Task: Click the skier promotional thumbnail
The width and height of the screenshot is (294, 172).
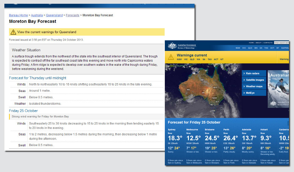Action: click(278, 89)
